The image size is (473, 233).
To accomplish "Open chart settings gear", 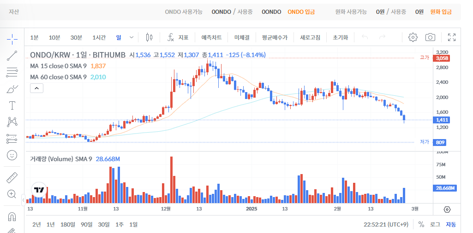I will [x=413, y=37].
